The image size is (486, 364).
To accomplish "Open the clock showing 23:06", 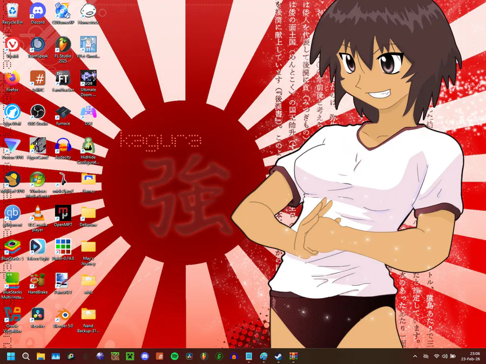I will (x=470, y=356).
